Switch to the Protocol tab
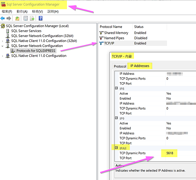This screenshot has width=196, height=180. point(120,66)
